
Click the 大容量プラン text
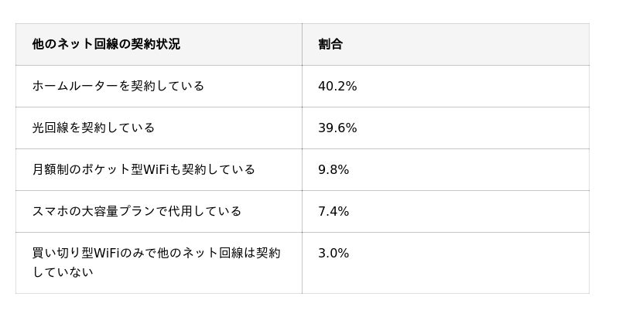click(x=118, y=211)
